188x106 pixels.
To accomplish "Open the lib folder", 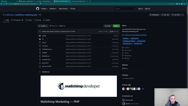I will pyautogui.click(x=43, y=39).
